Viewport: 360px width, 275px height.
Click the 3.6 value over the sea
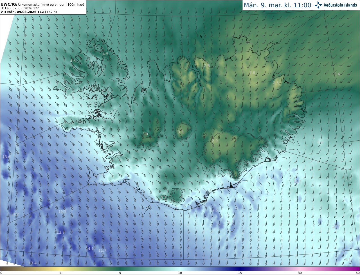337,74
